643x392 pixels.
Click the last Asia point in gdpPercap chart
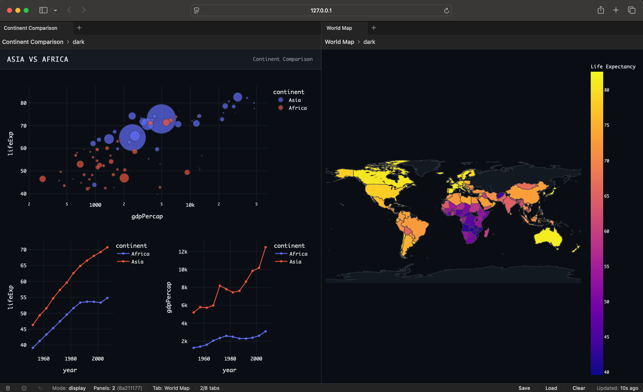click(x=265, y=247)
